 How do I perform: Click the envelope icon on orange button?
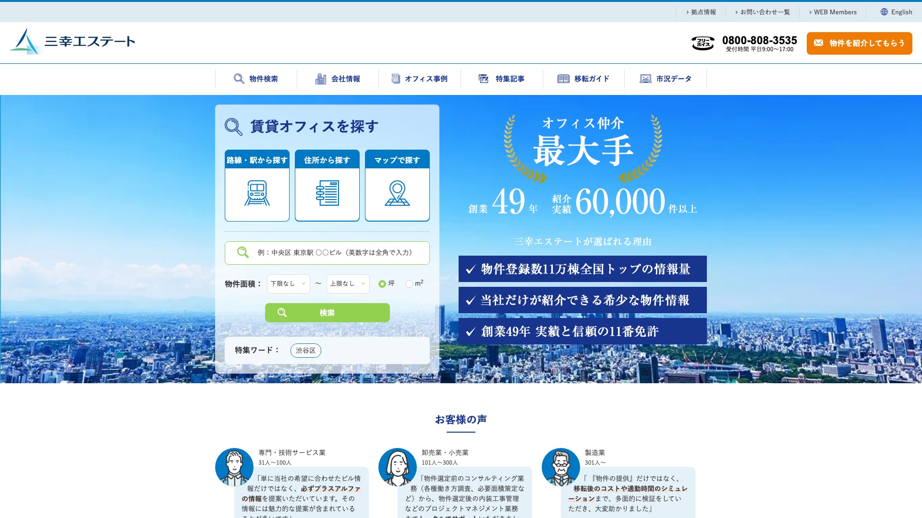(818, 43)
